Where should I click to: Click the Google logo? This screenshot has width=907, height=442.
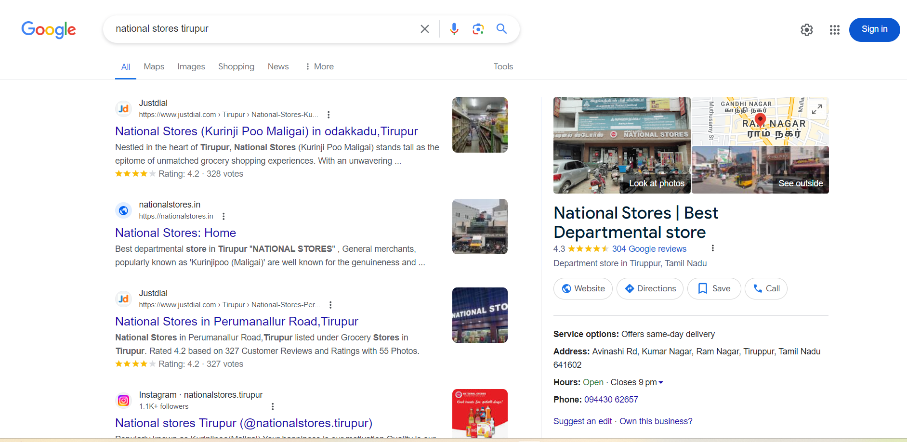tap(49, 29)
